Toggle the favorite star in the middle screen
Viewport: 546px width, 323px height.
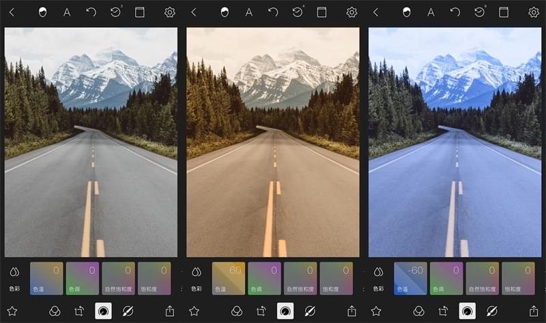click(x=194, y=311)
